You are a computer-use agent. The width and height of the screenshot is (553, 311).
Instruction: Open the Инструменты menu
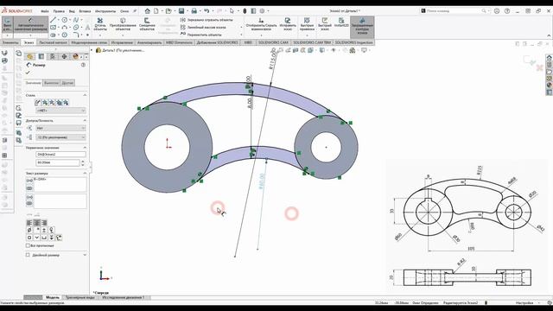coord(105,11)
